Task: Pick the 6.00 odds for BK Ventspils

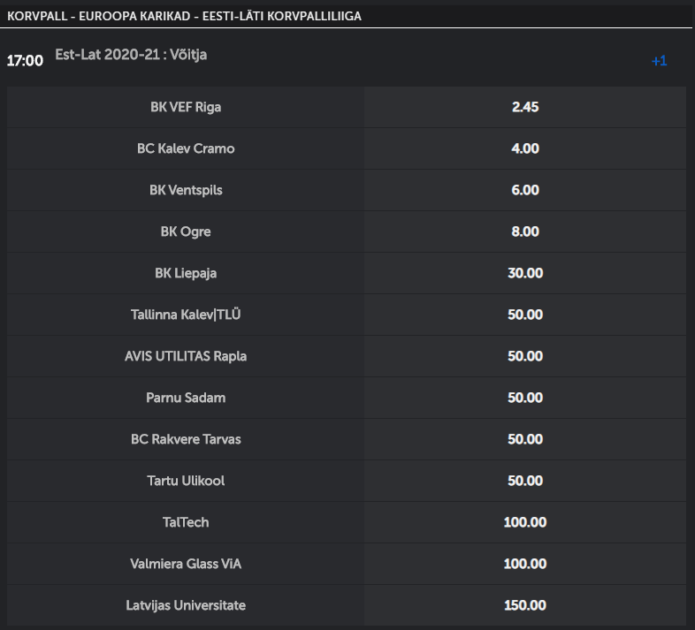Action: tap(524, 190)
